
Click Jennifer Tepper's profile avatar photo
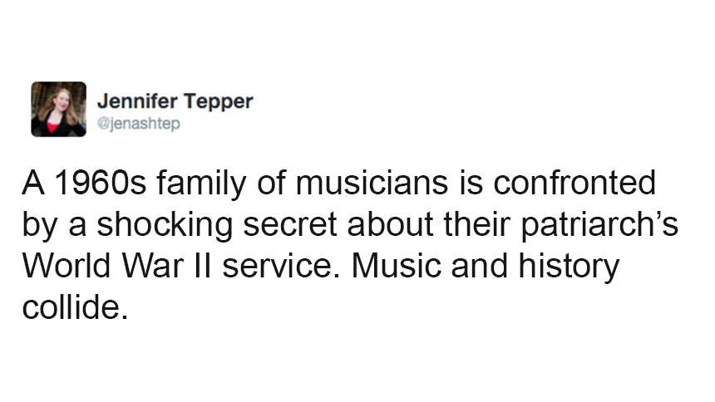pos(58,109)
